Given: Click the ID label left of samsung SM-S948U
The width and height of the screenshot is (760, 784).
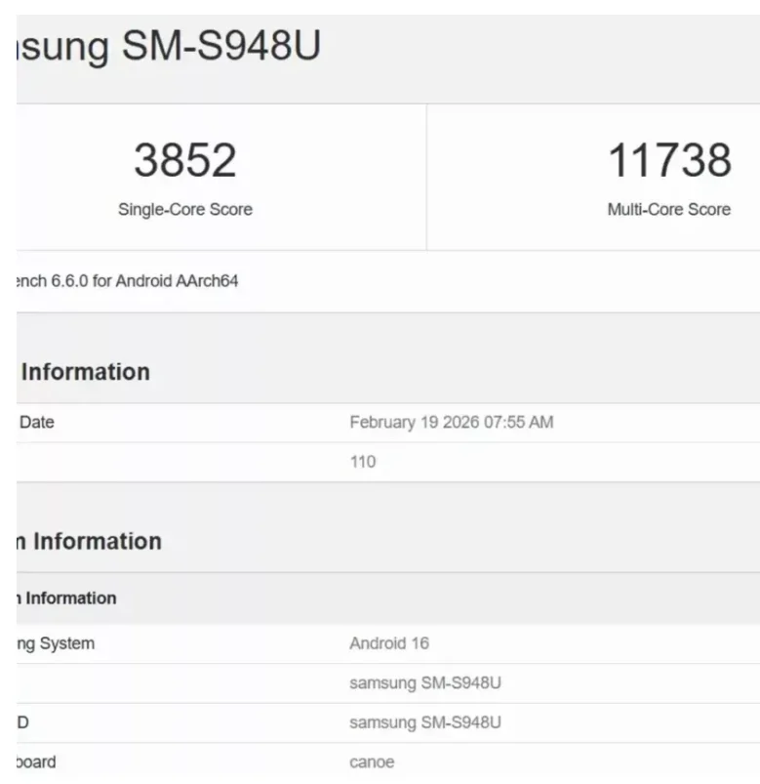Looking at the screenshot, I should [x=23, y=722].
